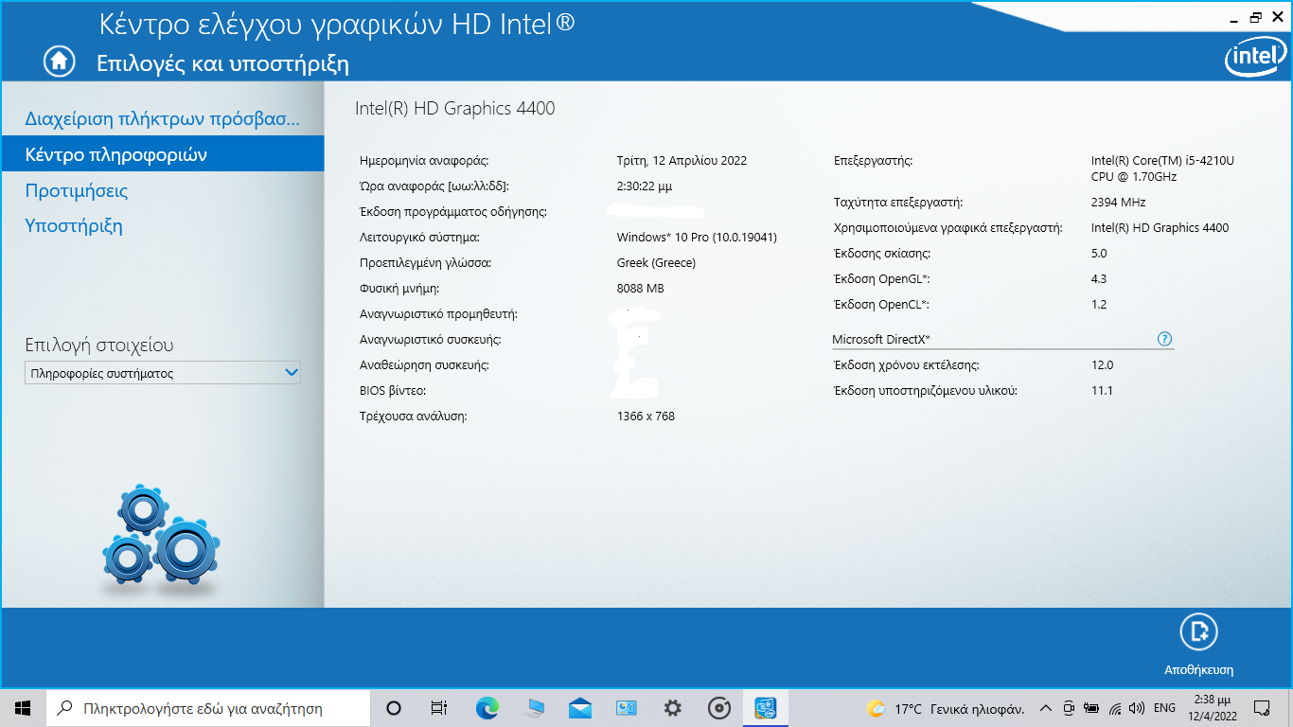Open the weather widget showing 17°C
This screenshot has width=1293, height=727.
tap(945, 708)
